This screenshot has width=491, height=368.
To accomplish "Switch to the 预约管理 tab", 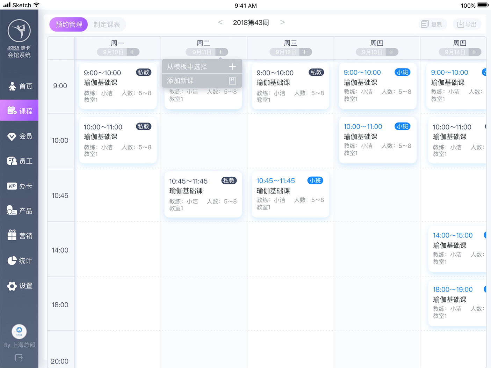I will [x=69, y=24].
